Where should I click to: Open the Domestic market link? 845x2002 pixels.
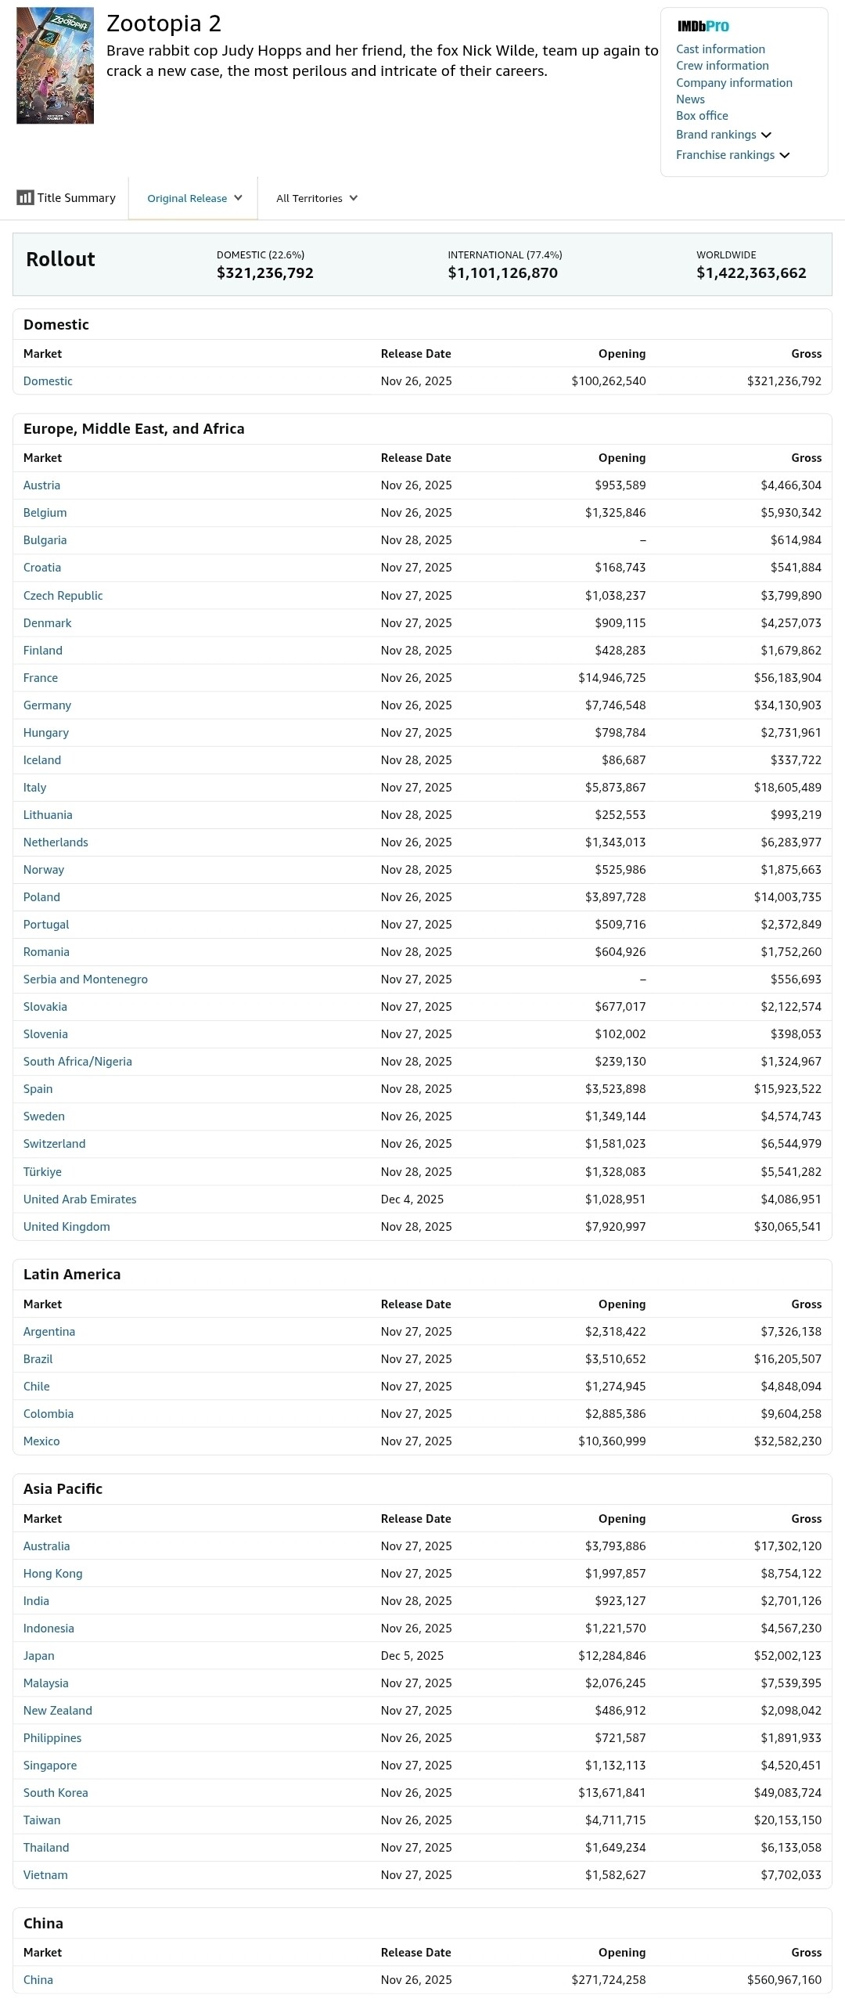coord(48,381)
